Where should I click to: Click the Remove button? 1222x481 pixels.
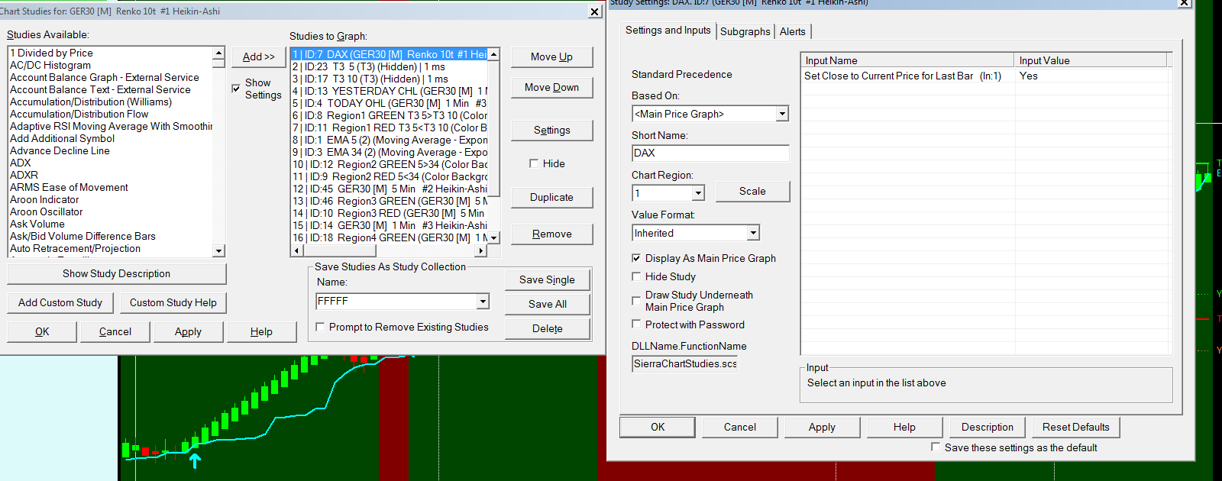[551, 234]
